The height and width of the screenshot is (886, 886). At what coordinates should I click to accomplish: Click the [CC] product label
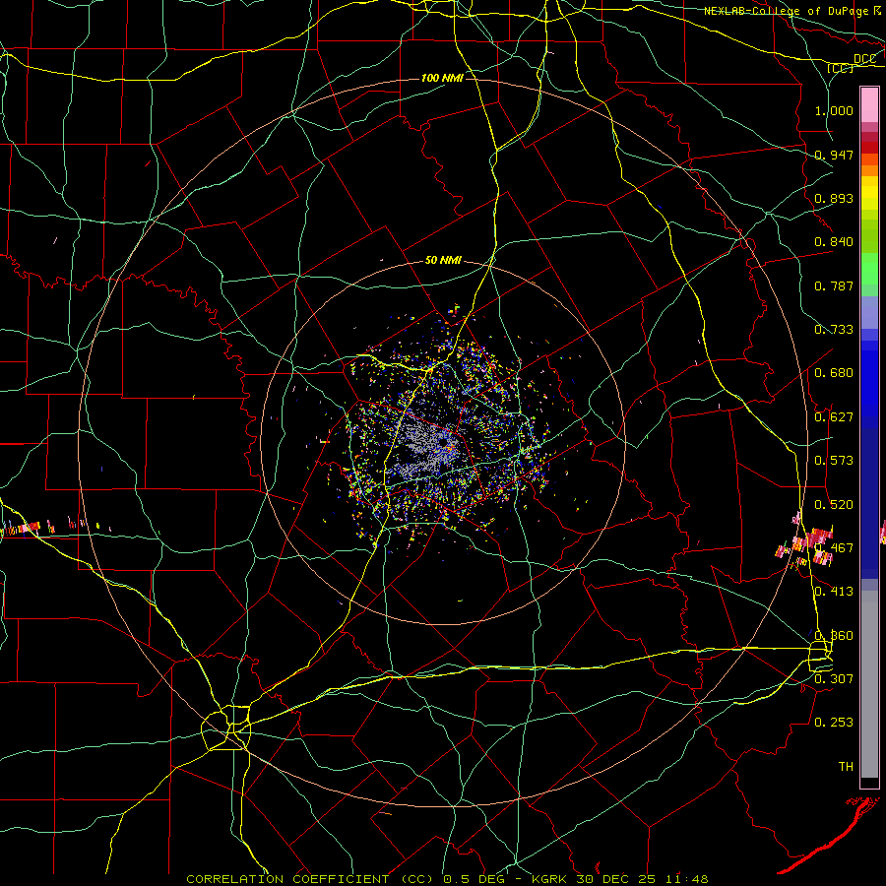pos(841,68)
